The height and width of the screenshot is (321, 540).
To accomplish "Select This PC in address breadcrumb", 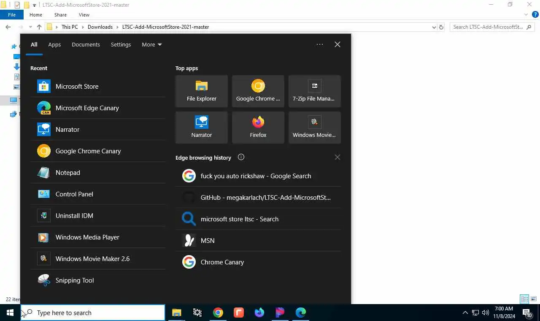I will pyautogui.click(x=70, y=27).
